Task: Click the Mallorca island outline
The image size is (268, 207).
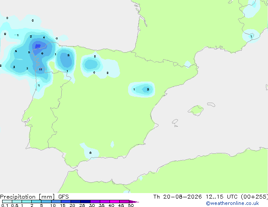Action: (x=196, y=111)
